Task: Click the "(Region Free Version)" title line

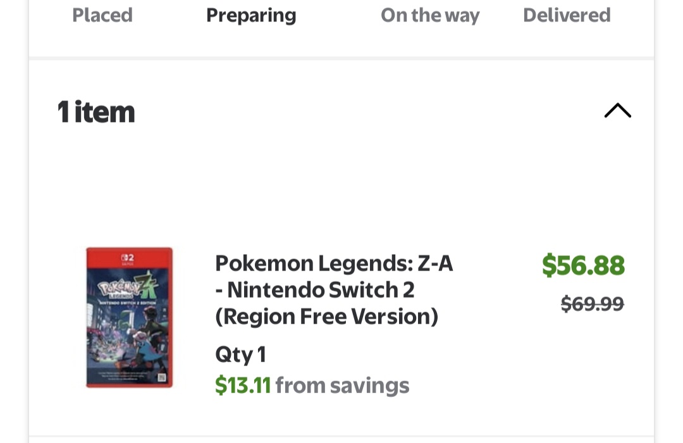Action: 327,317
